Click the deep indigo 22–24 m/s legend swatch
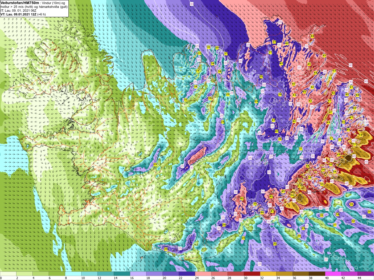Image resolution: width=374 pixels, height=280 pixels. [187, 274]
